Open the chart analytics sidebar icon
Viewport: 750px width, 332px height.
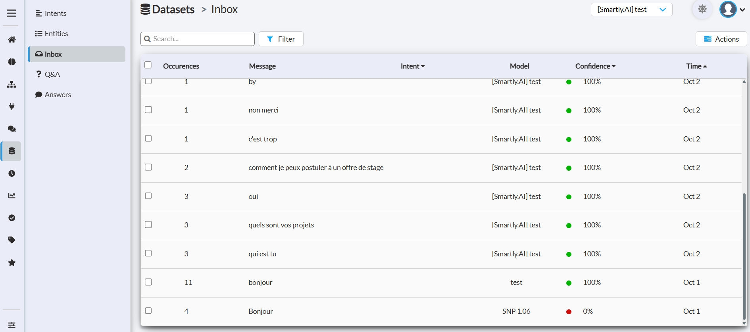pos(12,196)
